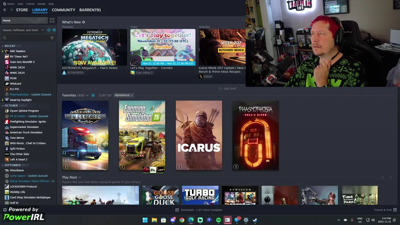The width and height of the screenshot is (400, 225).
Task: Open File Explorer from taskbar
Action: (x=154, y=220)
